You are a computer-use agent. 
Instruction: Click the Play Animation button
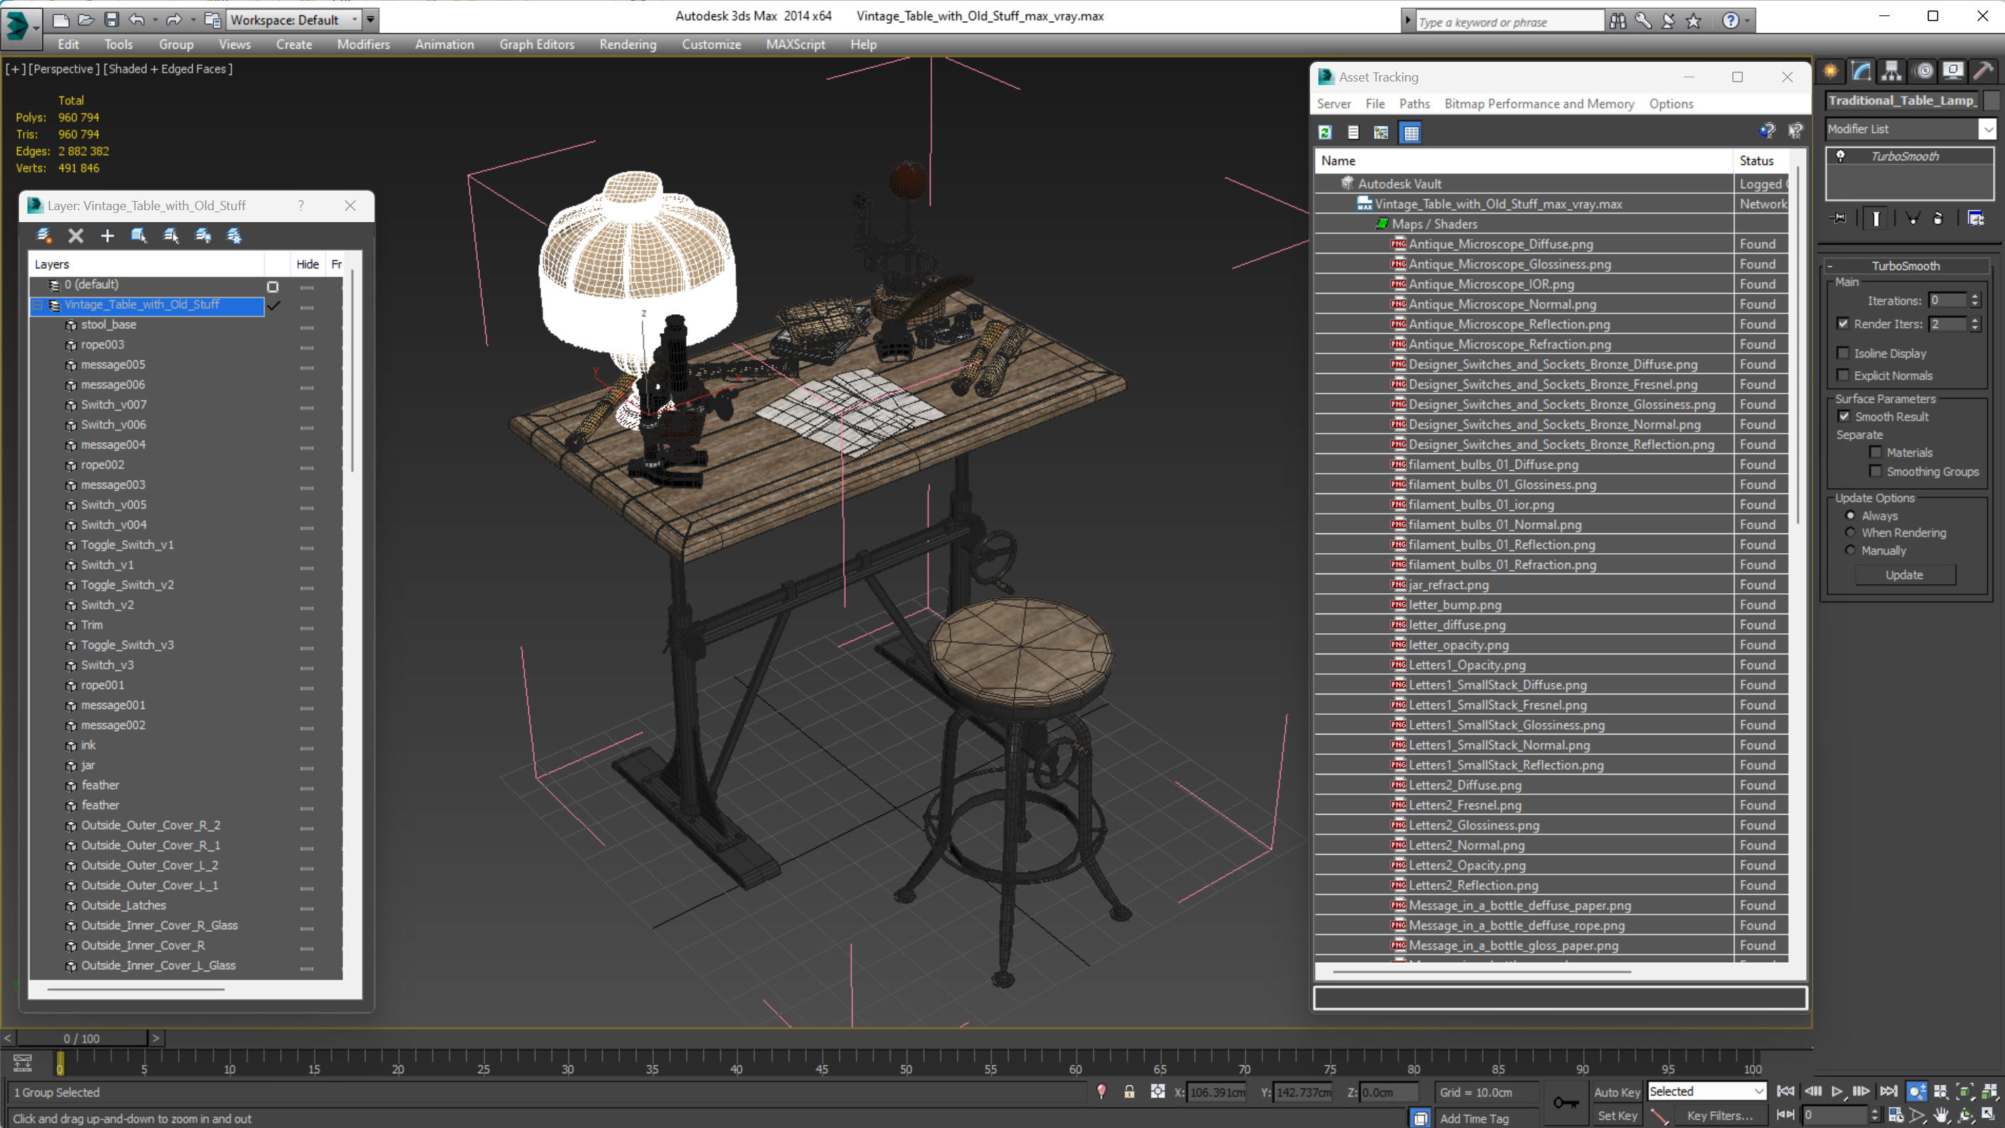[x=1837, y=1091]
